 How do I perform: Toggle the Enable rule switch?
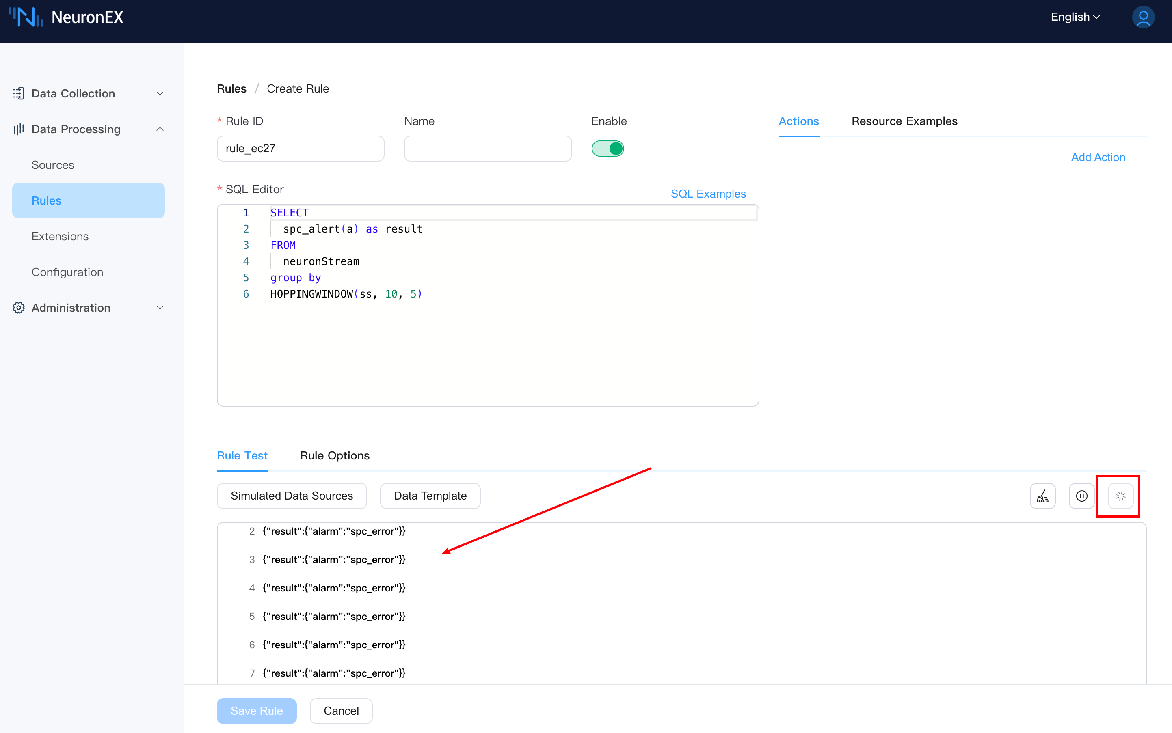point(608,149)
